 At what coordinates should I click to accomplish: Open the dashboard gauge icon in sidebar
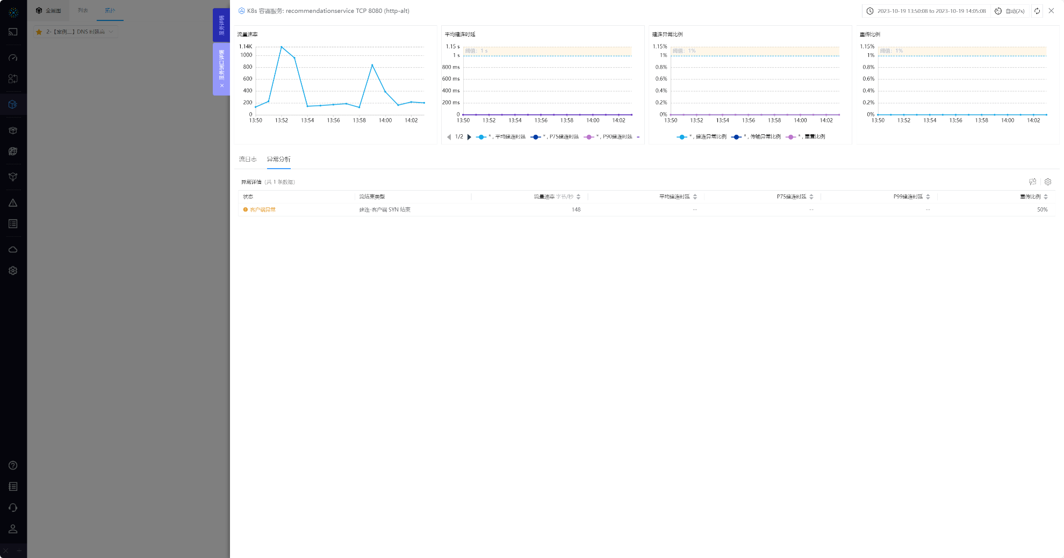pyautogui.click(x=13, y=57)
